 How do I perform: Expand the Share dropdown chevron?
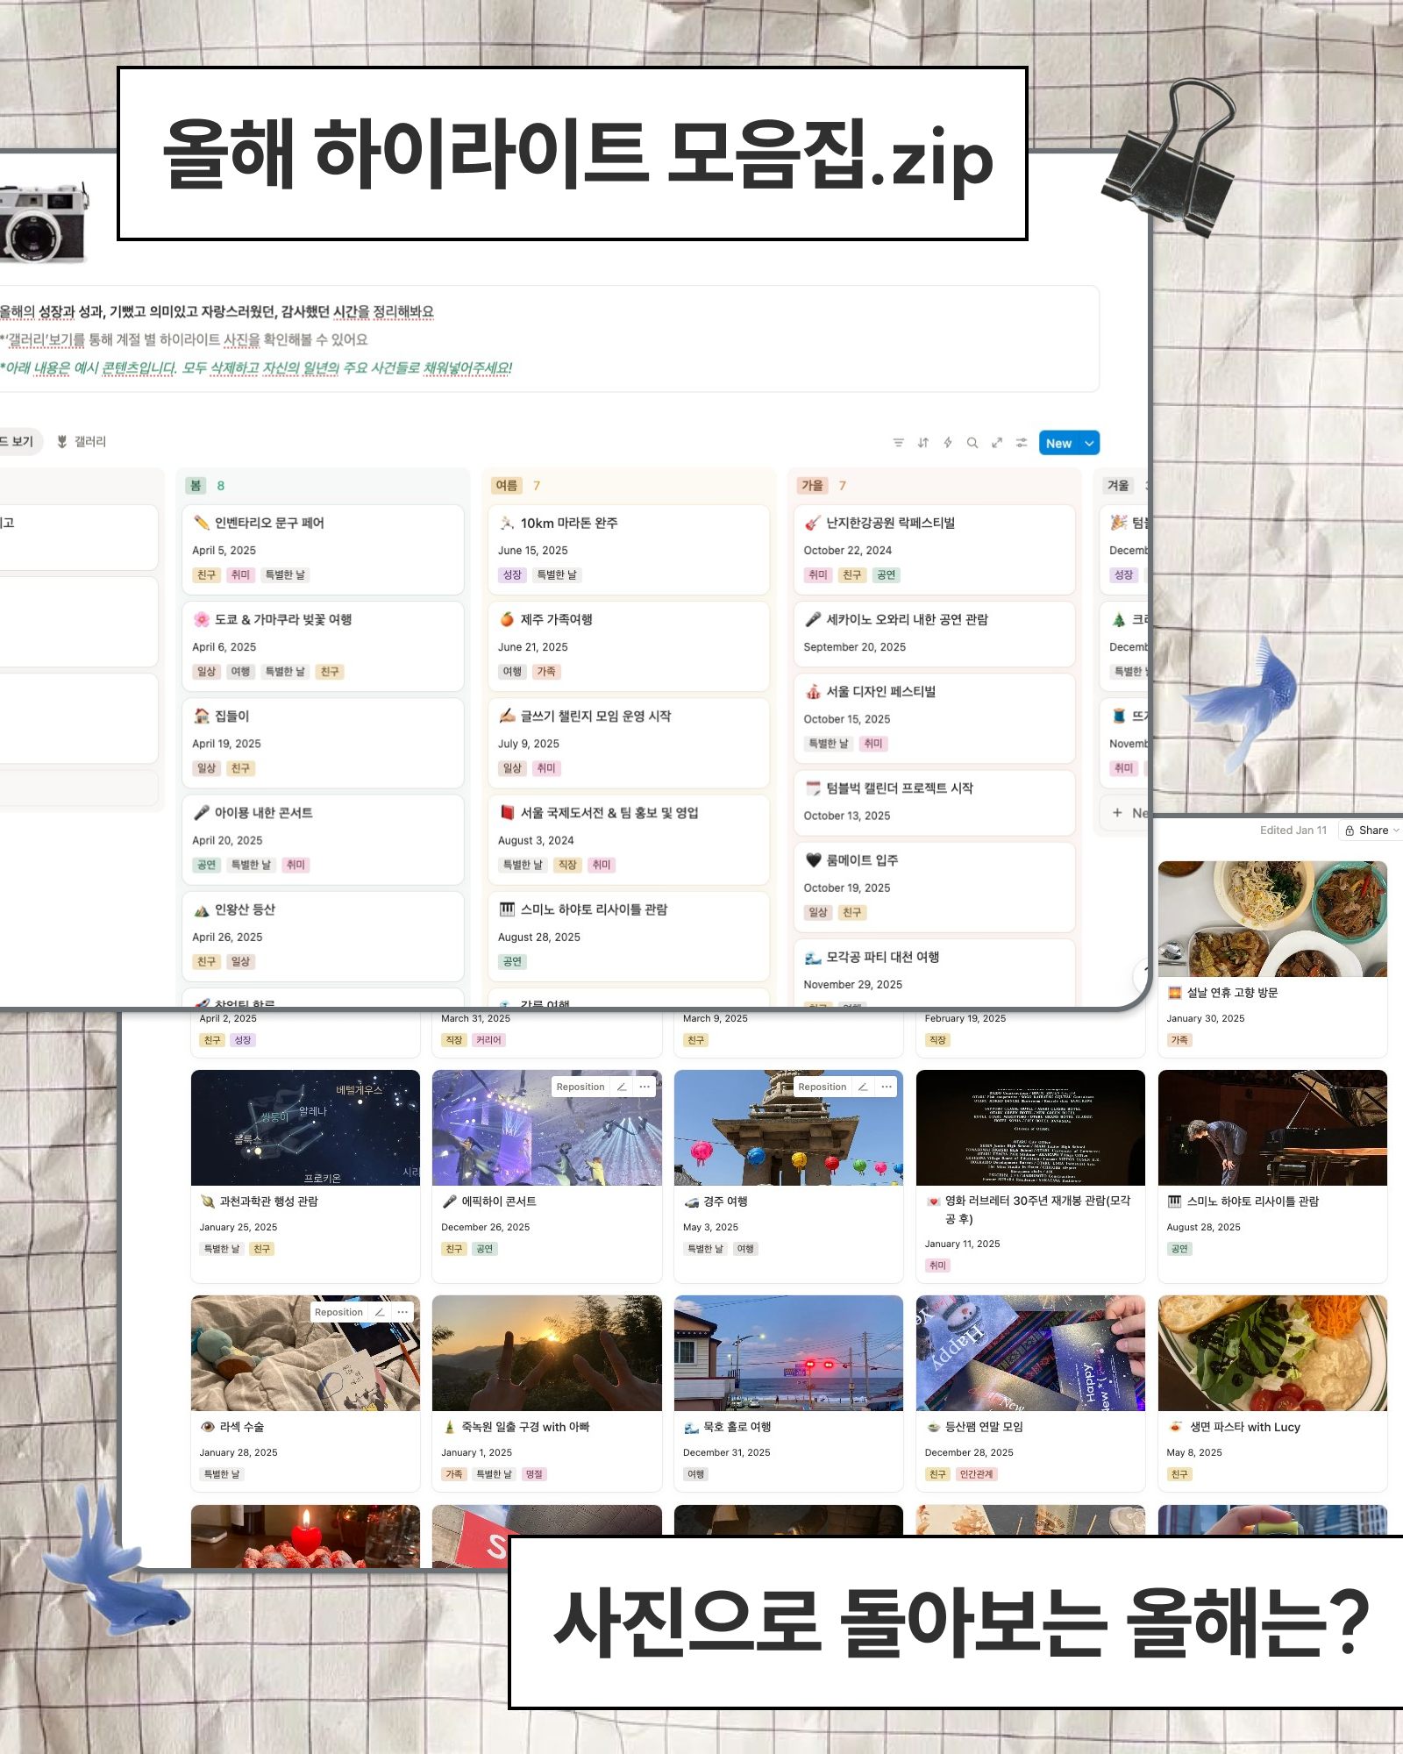(x=1395, y=831)
